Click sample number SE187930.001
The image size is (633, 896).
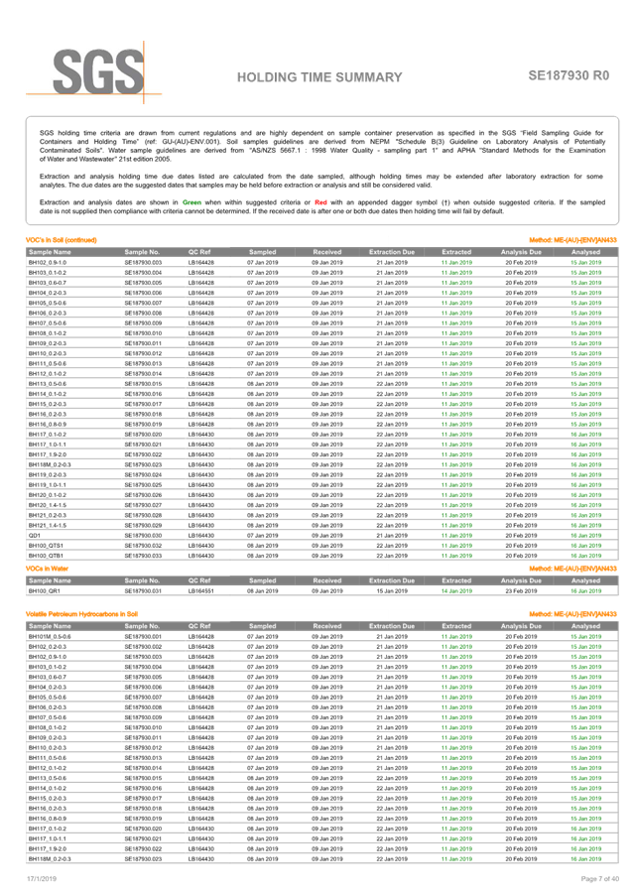pyautogui.click(x=144, y=637)
